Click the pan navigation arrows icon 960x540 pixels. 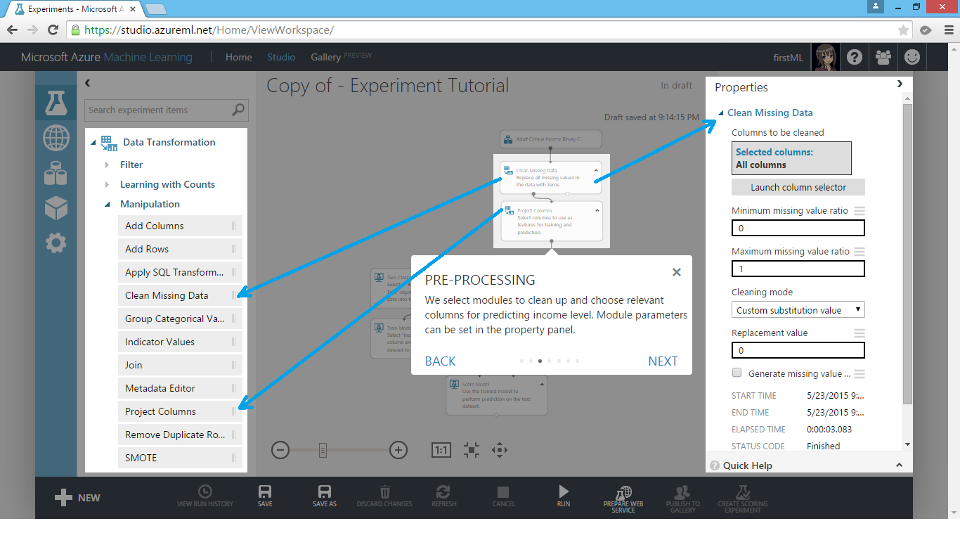click(x=500, y=450)
